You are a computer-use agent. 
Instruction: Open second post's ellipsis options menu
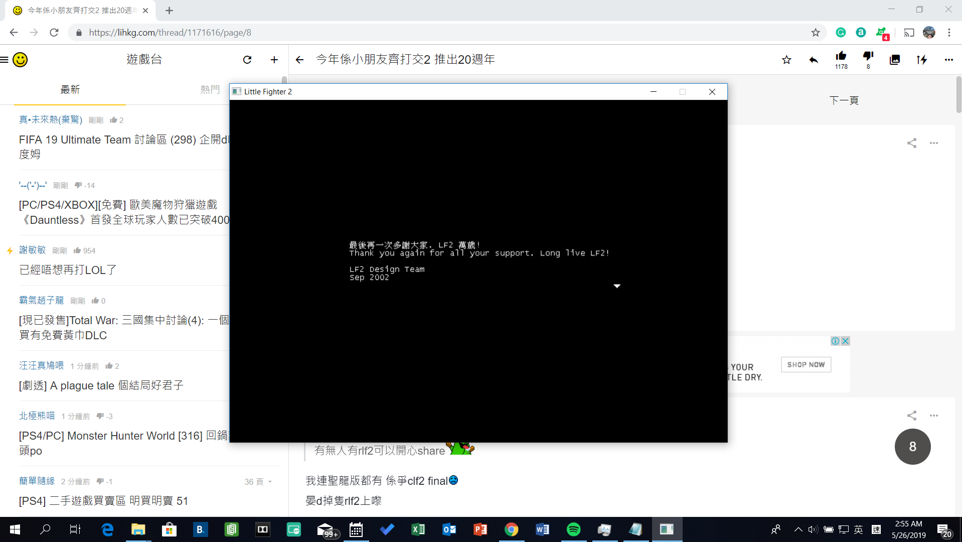[x=934, y=416]
